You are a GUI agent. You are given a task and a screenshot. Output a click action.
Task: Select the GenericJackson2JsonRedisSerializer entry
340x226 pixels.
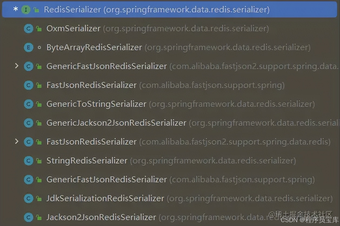click(116, 123)
